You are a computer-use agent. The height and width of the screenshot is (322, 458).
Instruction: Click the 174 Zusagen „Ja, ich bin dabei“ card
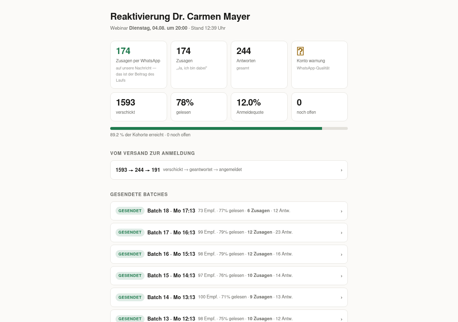[199, 65]
